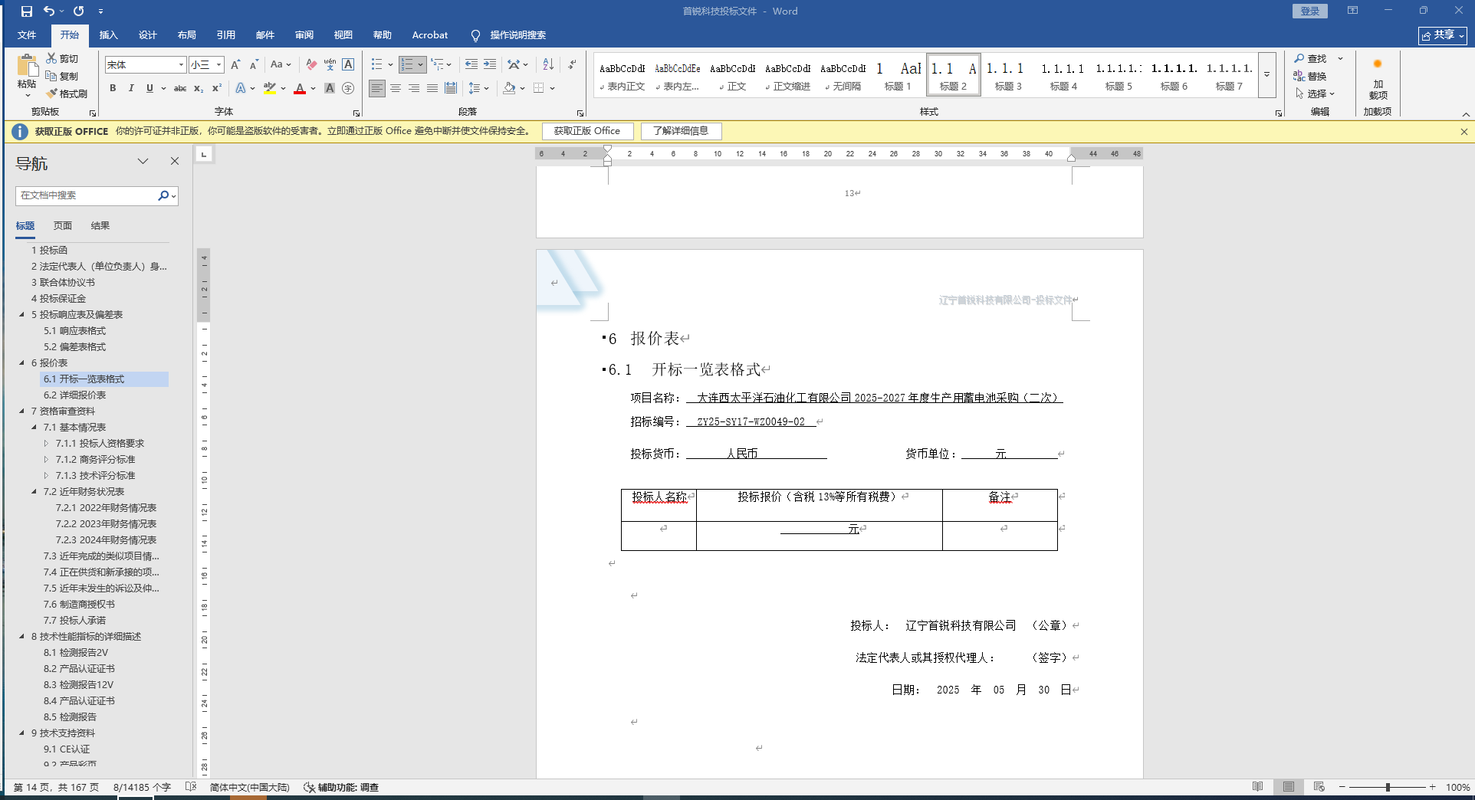Click the Decrease Indent icon
Screen dimensions: 1475x800
[x=471, y=64]
